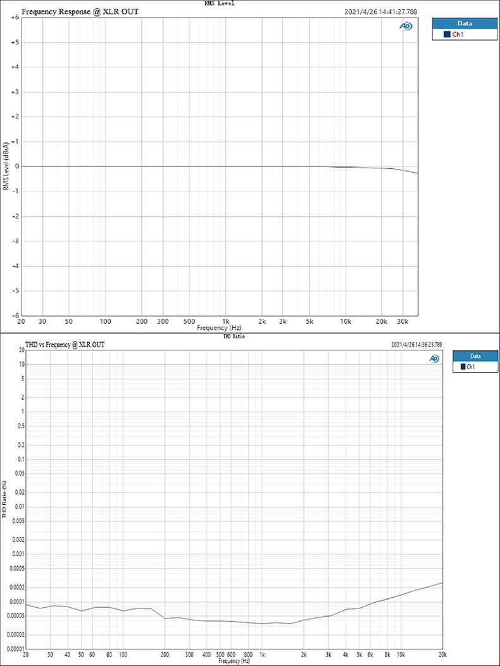Click the 'RMS Level (dBrA)' vertical axis label

click(6, 166)
